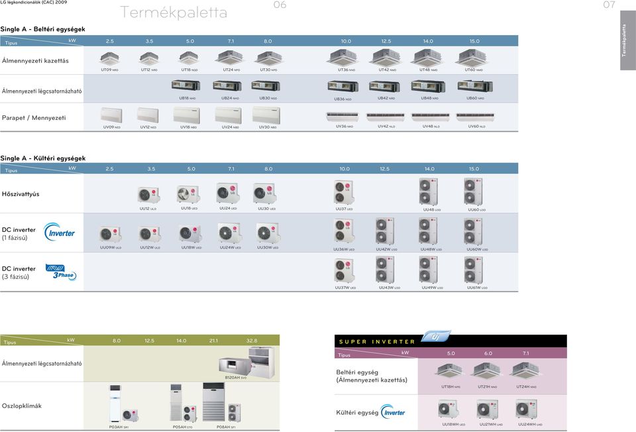This screenshot has height=432, width=636.
Task: Select the '6.0' kW column in Super Inverter
Action: click(x=488, y=353)
